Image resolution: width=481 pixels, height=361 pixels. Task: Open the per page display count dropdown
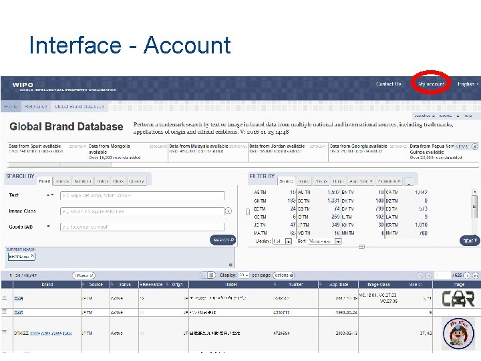tap(244, 275)
